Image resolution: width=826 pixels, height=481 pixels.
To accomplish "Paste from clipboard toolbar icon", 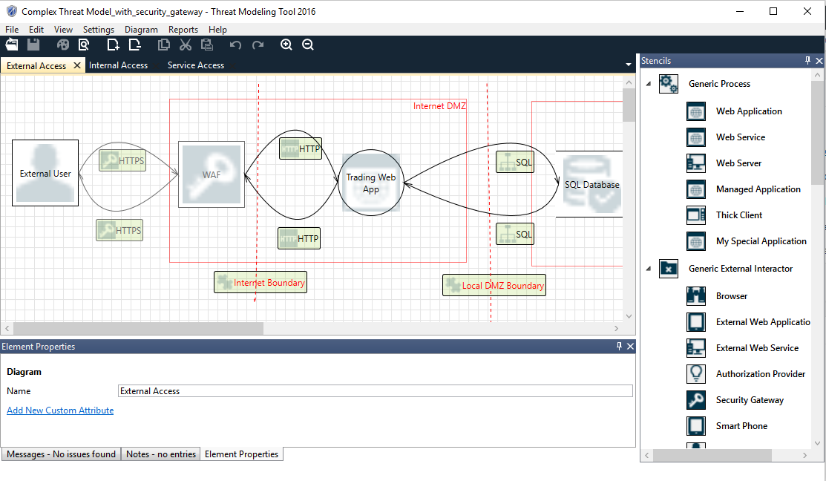I will (x=207, y=45).
